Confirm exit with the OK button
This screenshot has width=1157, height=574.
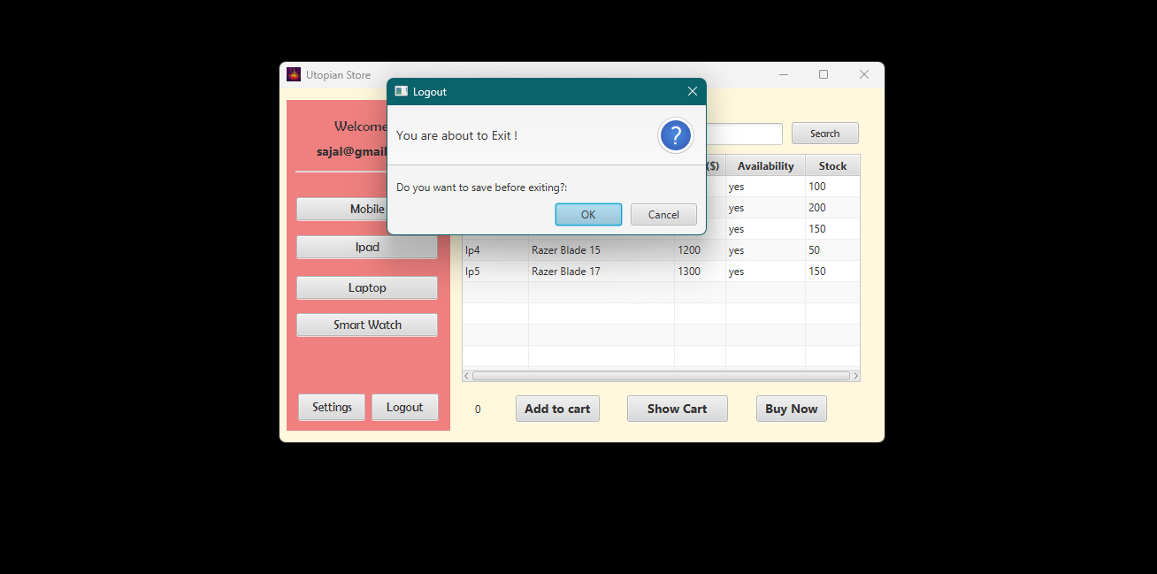coord(588,215)
